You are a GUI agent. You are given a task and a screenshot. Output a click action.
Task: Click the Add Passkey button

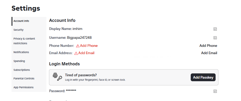pos(203,77)
